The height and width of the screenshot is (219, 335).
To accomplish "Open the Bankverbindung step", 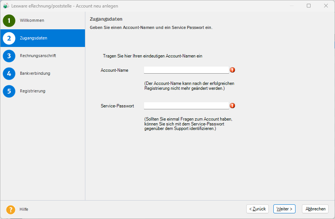I will click(x=35, y=73).
